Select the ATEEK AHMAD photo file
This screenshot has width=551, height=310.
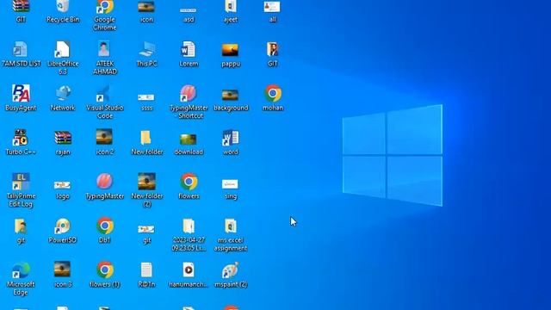(x=105, y=58)
